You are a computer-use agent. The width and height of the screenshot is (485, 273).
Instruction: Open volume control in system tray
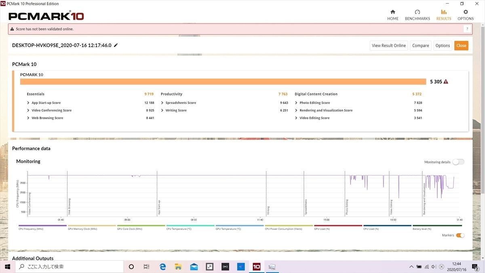(x=434, y=267)
